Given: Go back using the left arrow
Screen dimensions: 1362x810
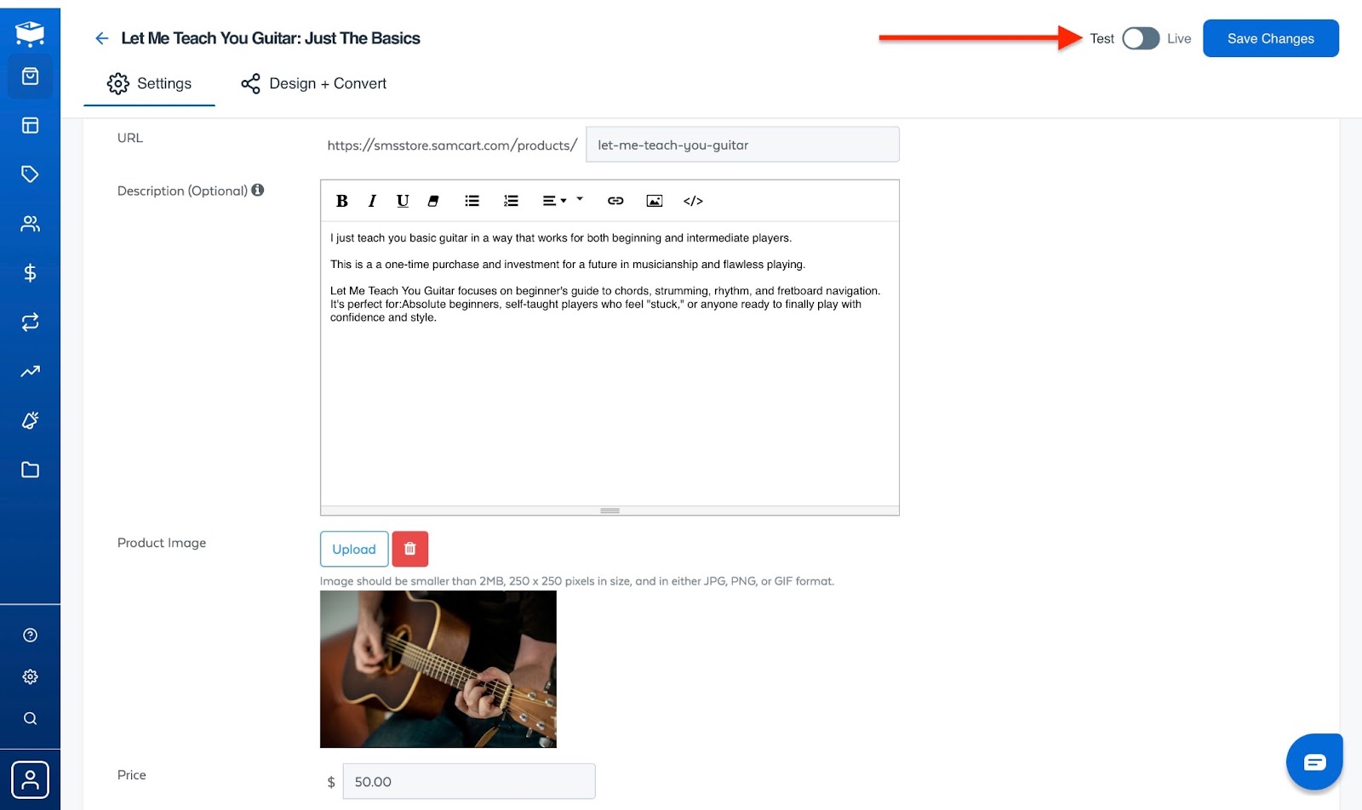Looking at the screenshot, I should click(x=102, y=38).
